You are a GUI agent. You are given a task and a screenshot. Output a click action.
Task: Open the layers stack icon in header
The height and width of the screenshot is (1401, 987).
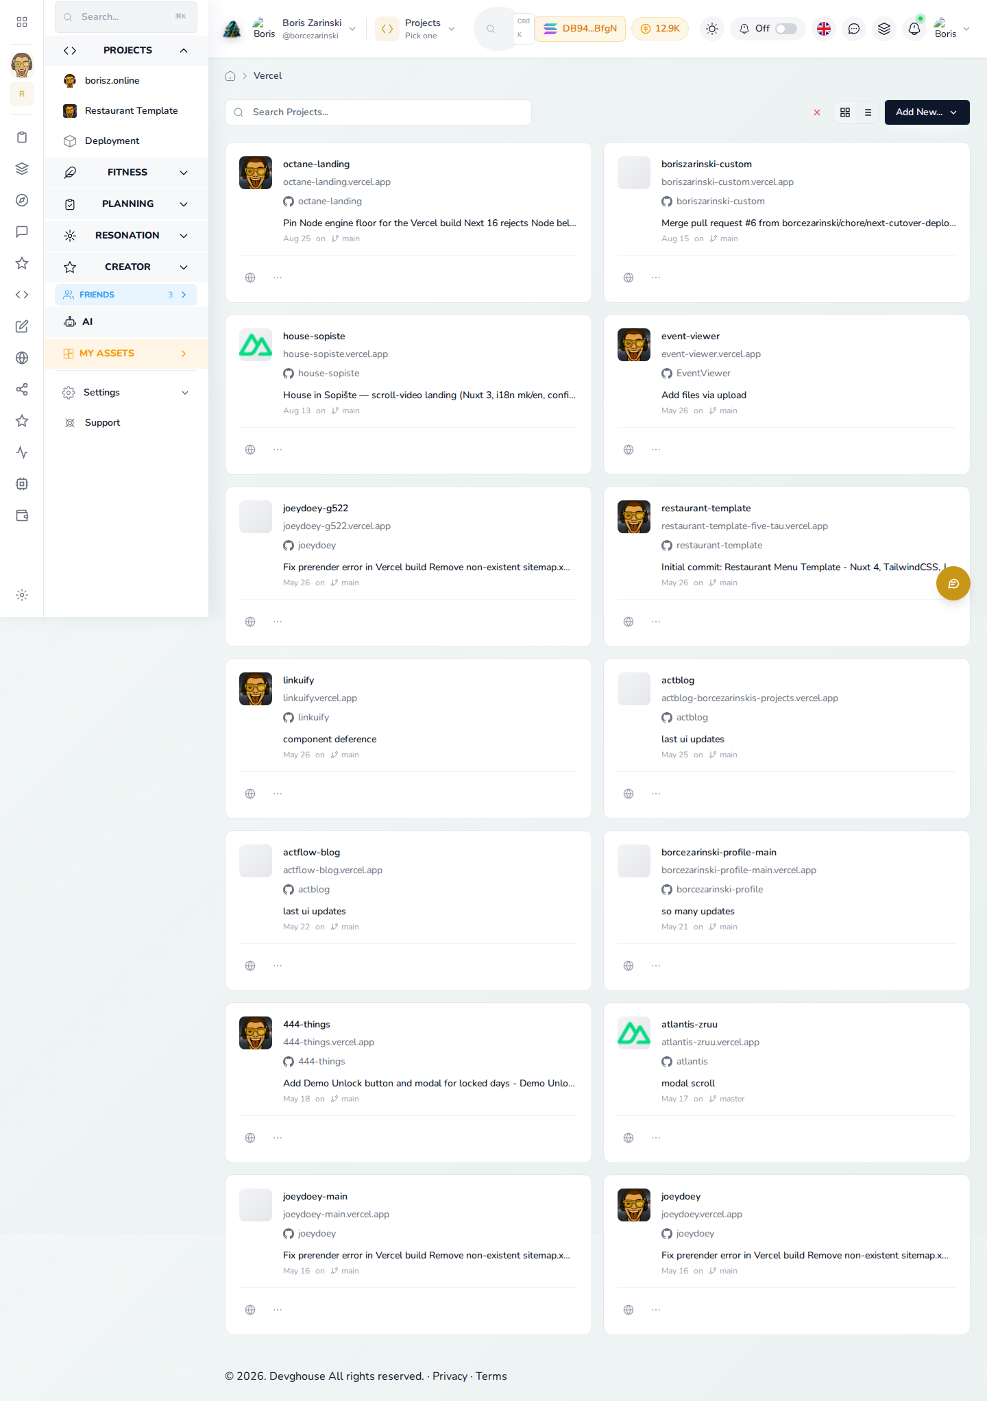(x=884, y=29)
